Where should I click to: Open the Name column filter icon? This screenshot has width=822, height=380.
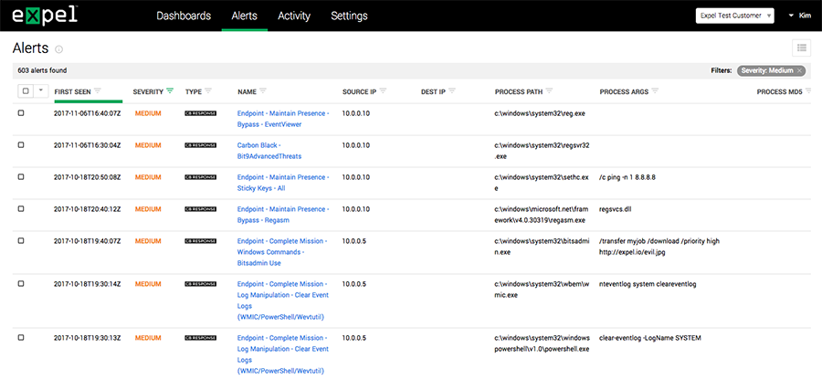(263, 90)
